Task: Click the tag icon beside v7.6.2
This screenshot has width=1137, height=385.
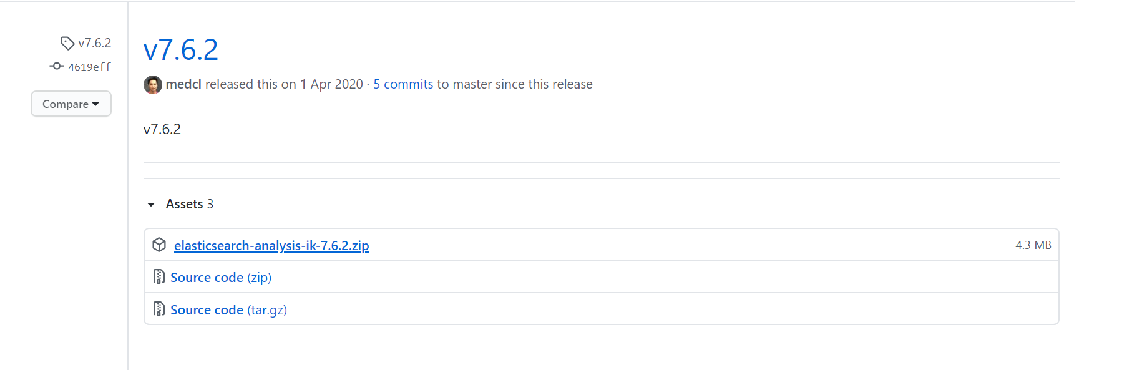Action: coord(68,42)
